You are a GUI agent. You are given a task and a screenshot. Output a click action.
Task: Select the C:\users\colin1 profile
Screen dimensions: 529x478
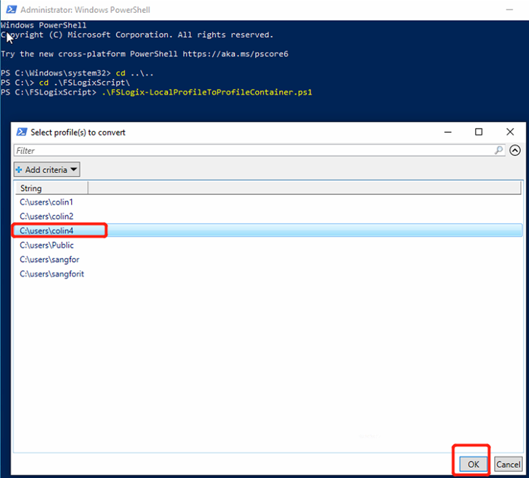(x=46, y=202)
